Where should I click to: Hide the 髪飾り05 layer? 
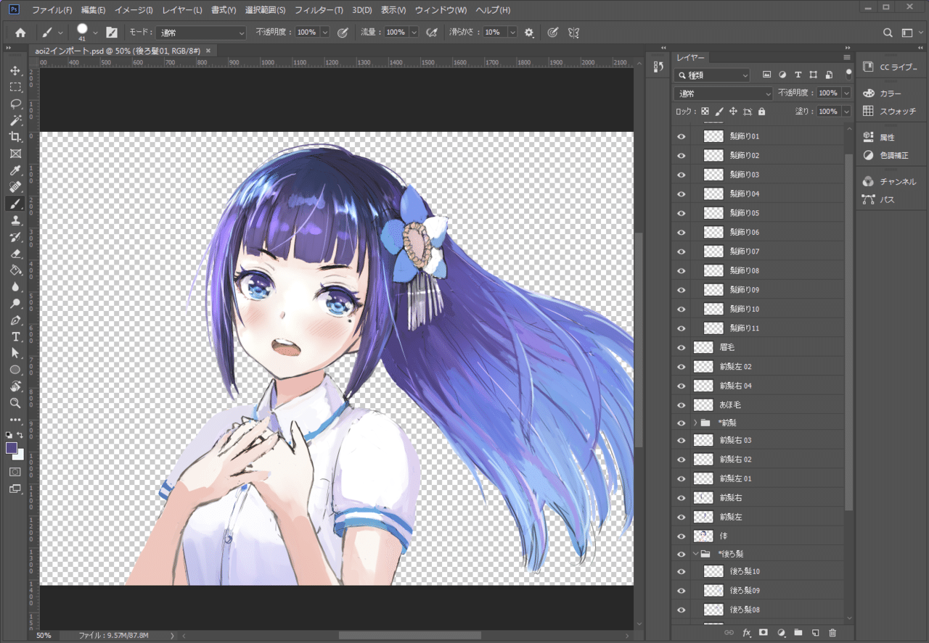681,213
